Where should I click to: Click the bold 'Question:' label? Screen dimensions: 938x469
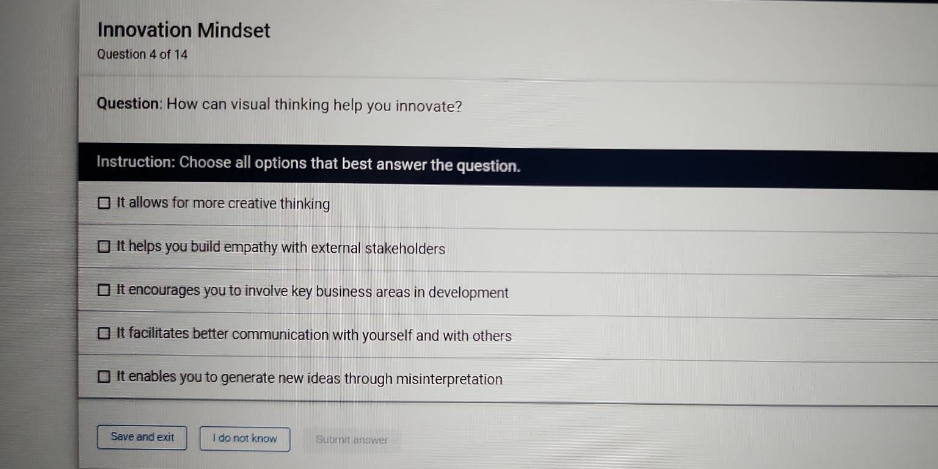point(128,104)
